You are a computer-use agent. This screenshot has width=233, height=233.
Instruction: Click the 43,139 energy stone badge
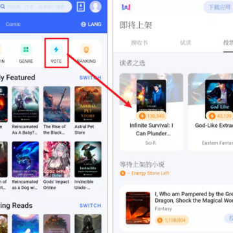[x=219, y=116]
